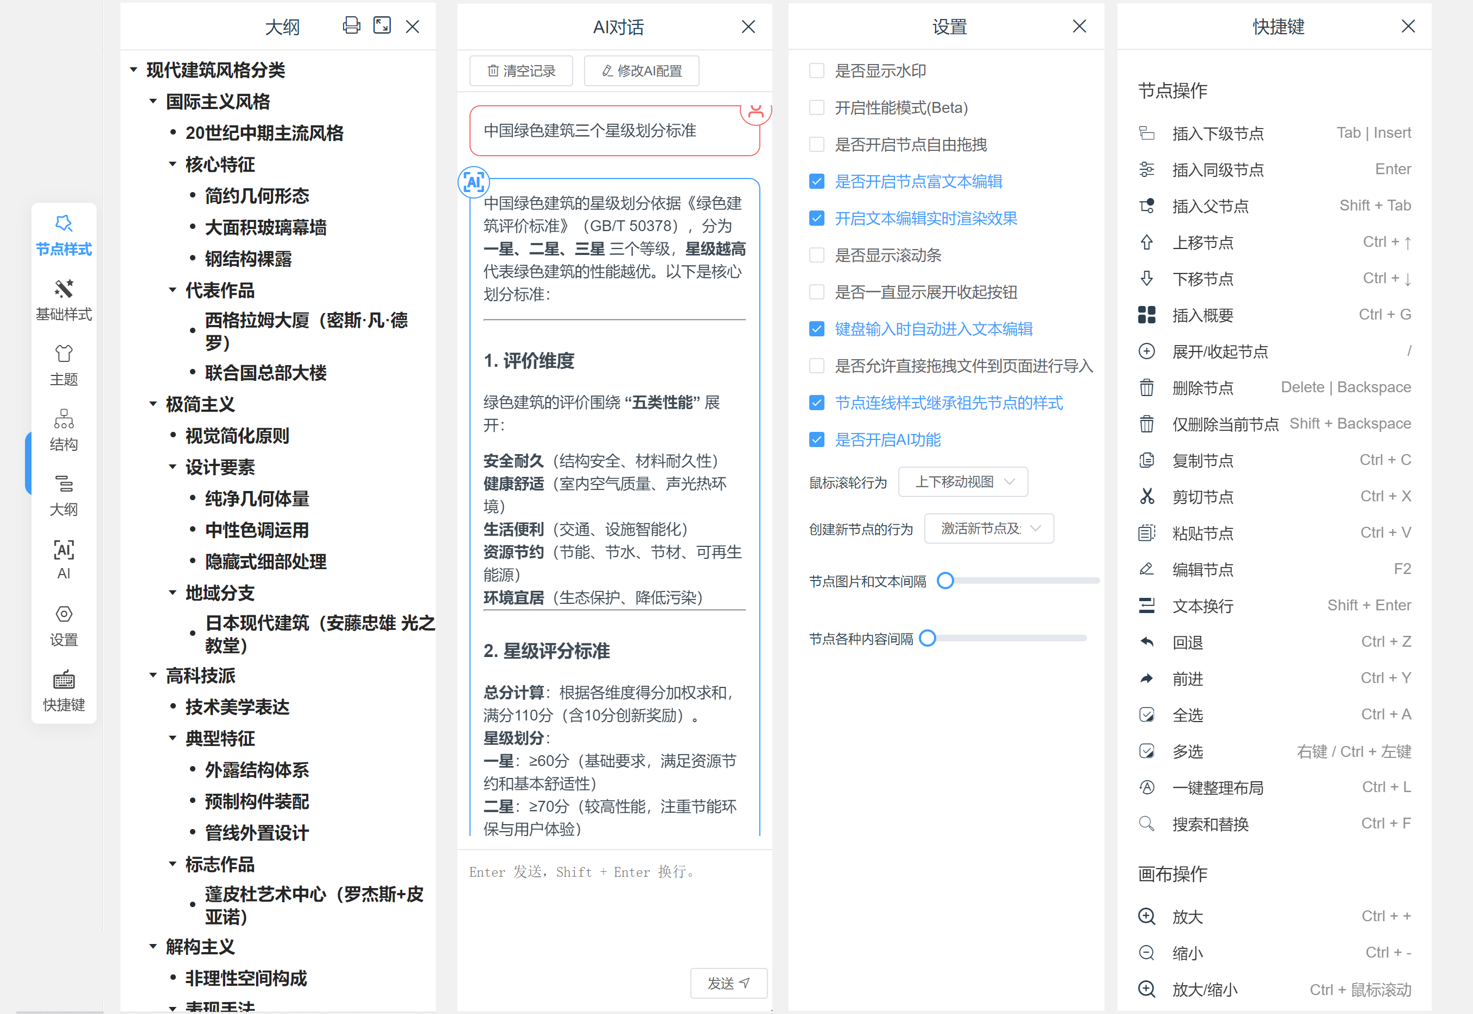Open the 鼠标滚轮行为 dropdown
The width and height of the screenshot is (1473, 1014).
(x=963, y=482)
